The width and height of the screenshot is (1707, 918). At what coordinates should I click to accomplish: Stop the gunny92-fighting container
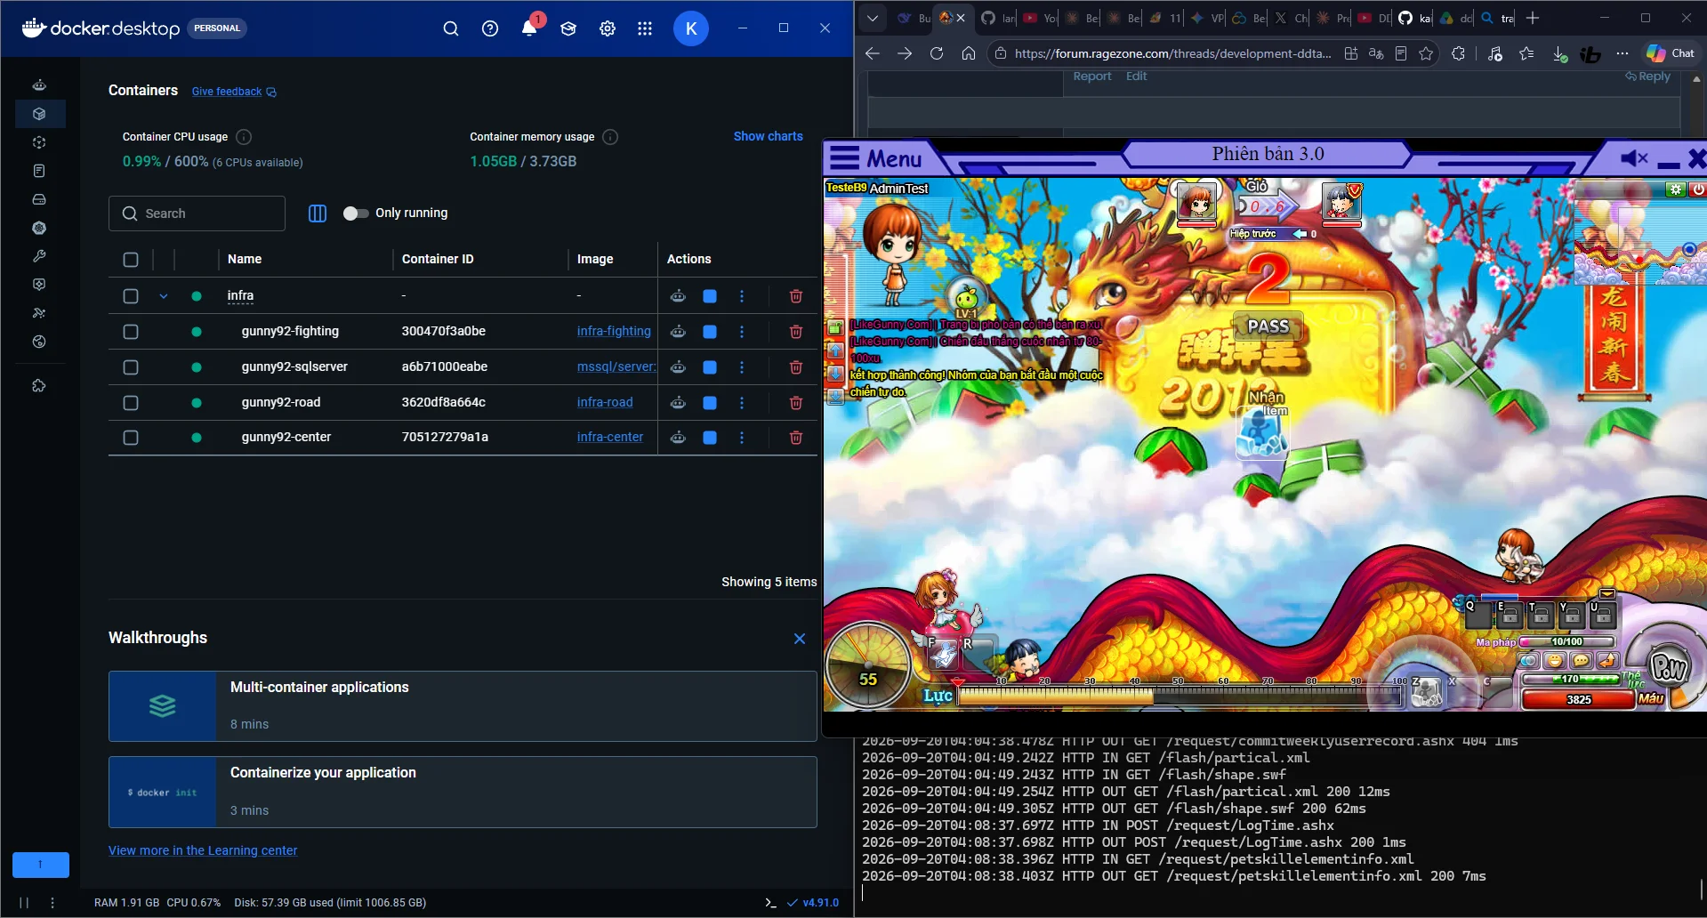(710, 332)
